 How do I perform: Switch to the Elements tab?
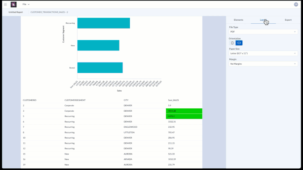(x=239, y=20)
